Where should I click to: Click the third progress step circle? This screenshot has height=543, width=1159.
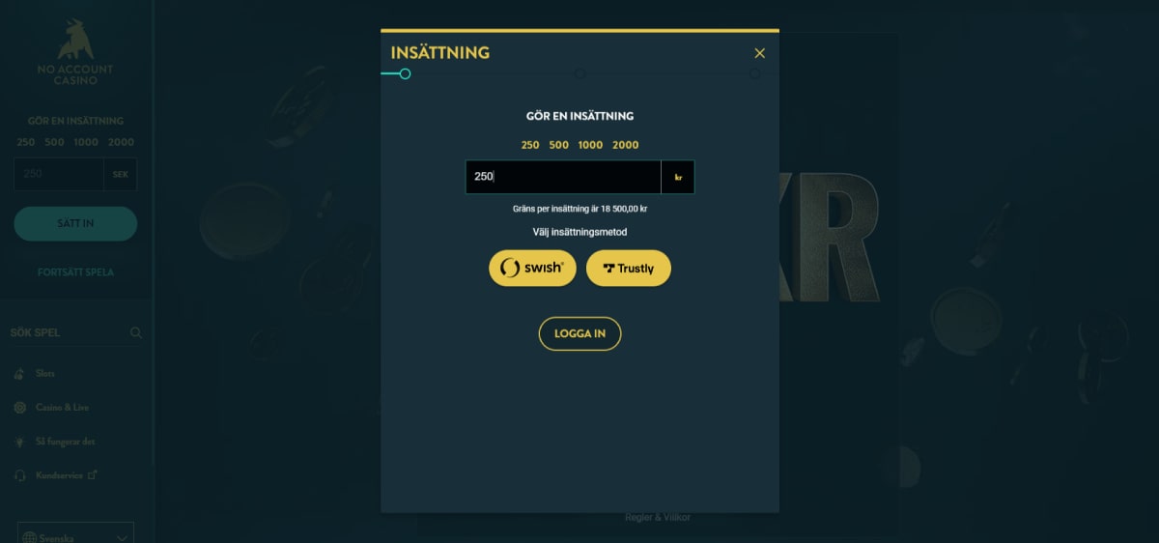754,73
